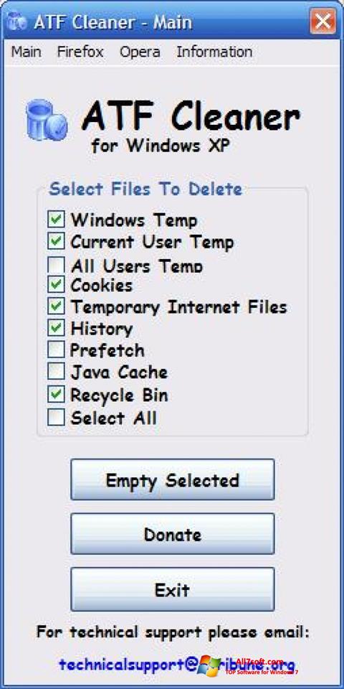Close the ATF Cleaner window
Screen dimensions: 344x689
click(x=323, y=22)
